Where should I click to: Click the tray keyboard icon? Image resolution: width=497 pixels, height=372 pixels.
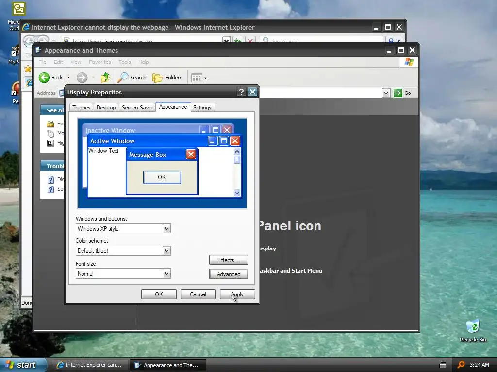[443, 365]
